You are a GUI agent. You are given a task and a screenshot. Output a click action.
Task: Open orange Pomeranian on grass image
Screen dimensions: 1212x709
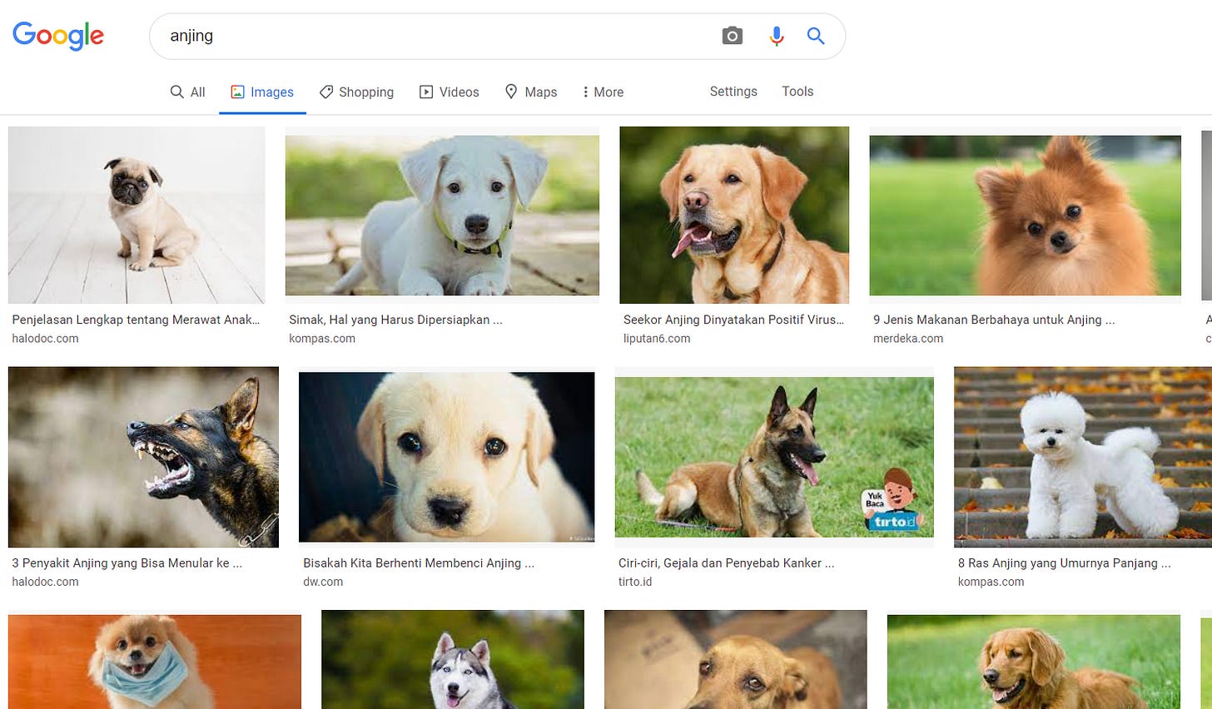point(1025,216)
